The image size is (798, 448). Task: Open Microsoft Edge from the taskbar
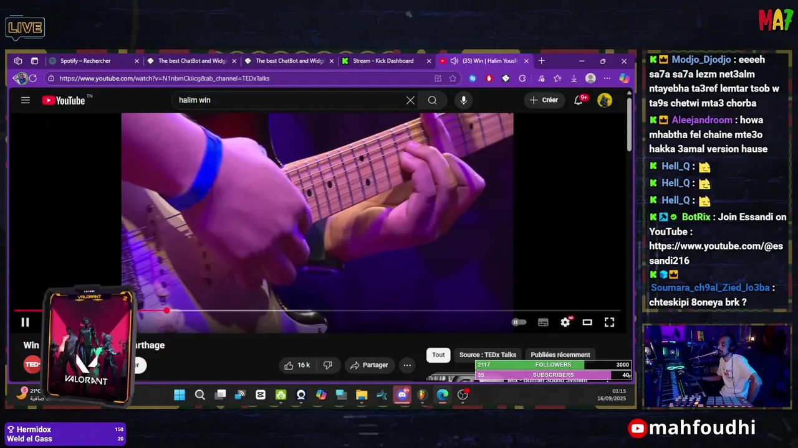(x=443, y=394)
